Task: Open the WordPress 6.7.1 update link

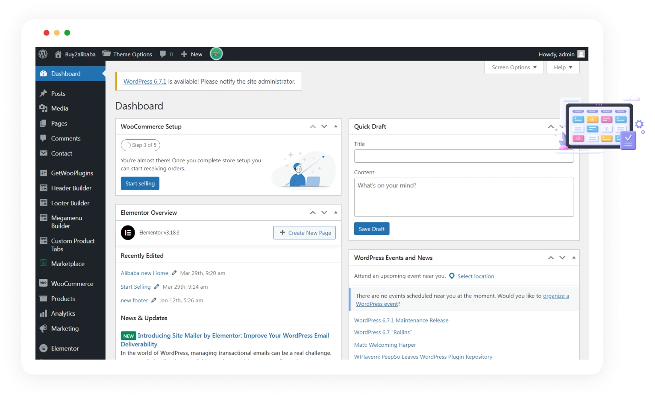Action: tap(145, 81)
